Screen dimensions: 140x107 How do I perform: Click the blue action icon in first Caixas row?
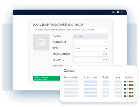click(125, 81)
